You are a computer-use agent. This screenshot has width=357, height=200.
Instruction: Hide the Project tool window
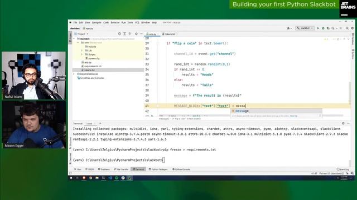click(x=141, y=34)
